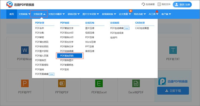
Task: Expand the 特色功能 dropdown
Action: (x=140, y=14)
